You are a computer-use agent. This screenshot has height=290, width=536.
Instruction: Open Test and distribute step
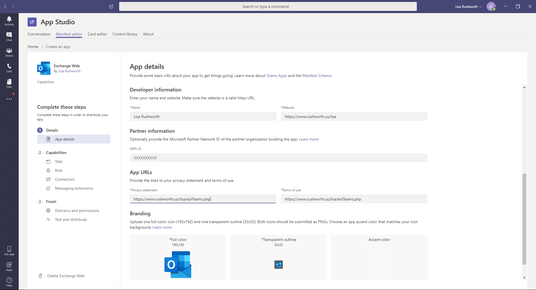[x=71, y=219]
